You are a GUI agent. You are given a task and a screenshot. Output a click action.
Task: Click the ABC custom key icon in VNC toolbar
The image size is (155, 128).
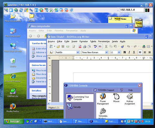[x=31, y=10]
